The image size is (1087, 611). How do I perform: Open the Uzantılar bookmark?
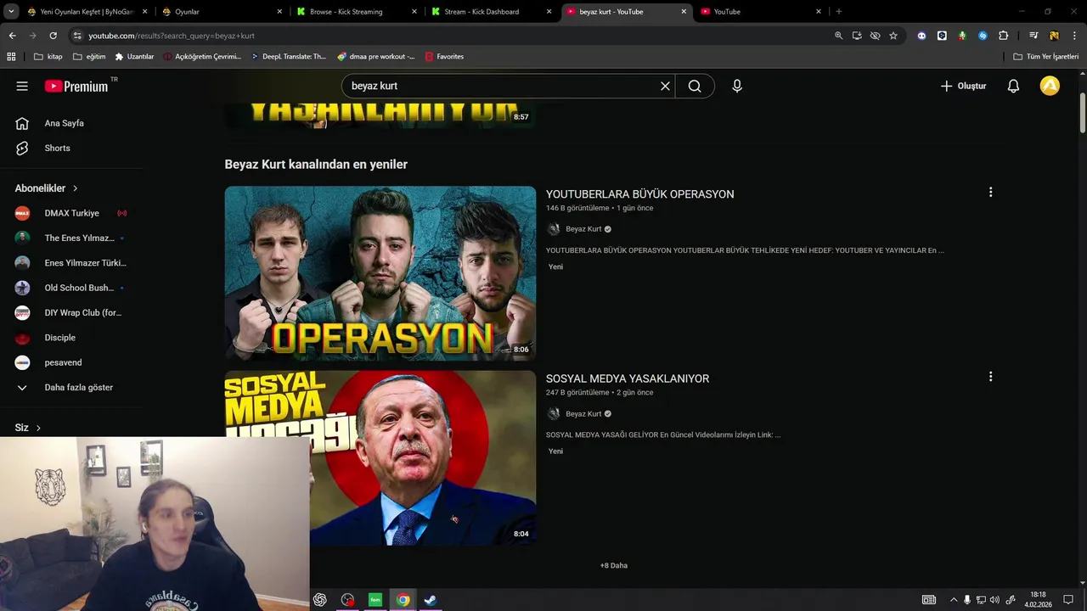pos(134,57)
